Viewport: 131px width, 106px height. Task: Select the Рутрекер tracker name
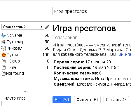pos(15,42)
